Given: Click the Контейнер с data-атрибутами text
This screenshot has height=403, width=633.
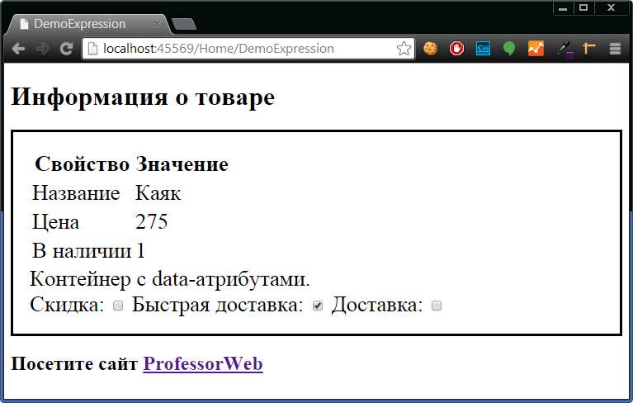Looking at the screenshot, I should coord(169,279).
